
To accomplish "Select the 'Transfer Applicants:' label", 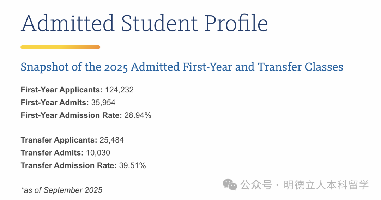I will point(59,140).
